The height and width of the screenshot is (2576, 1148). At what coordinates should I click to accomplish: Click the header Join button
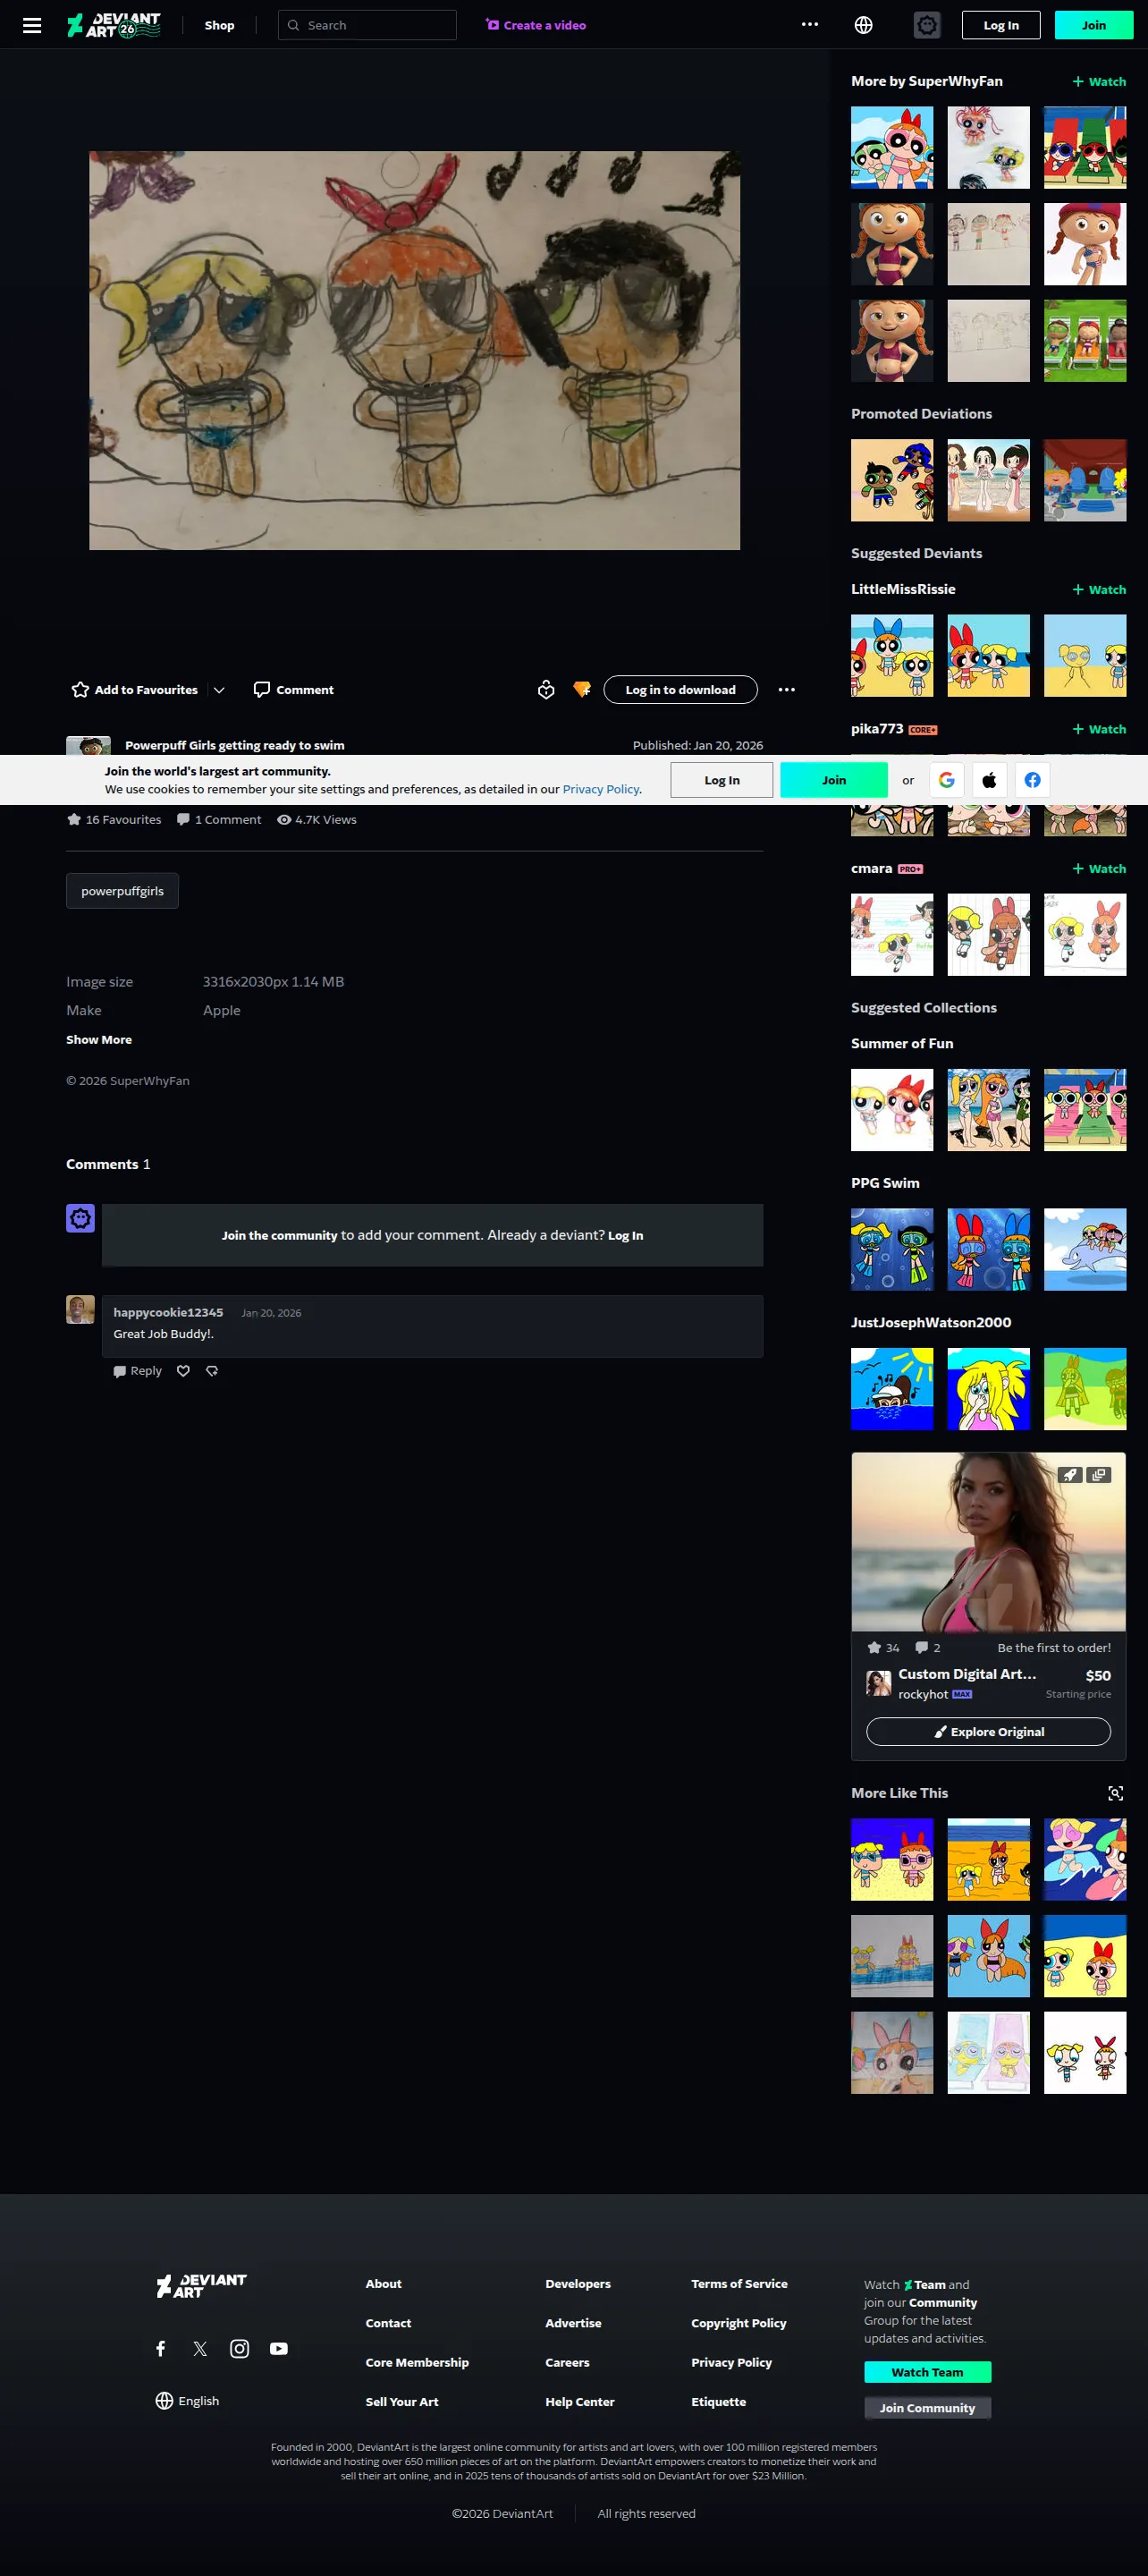click(x=1094, y=25)
